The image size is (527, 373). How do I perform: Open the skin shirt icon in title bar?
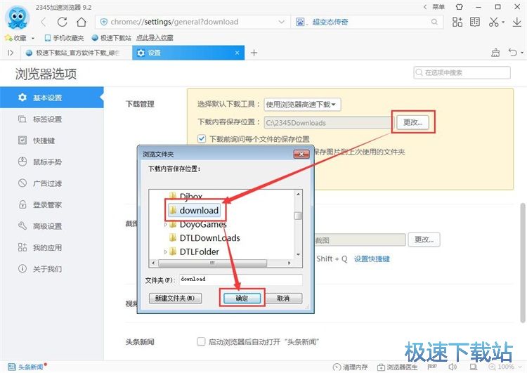[x=460, y=7]
